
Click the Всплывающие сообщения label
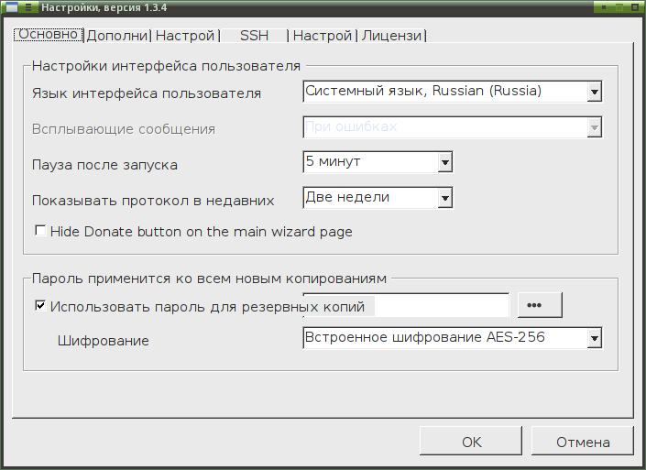124,129
